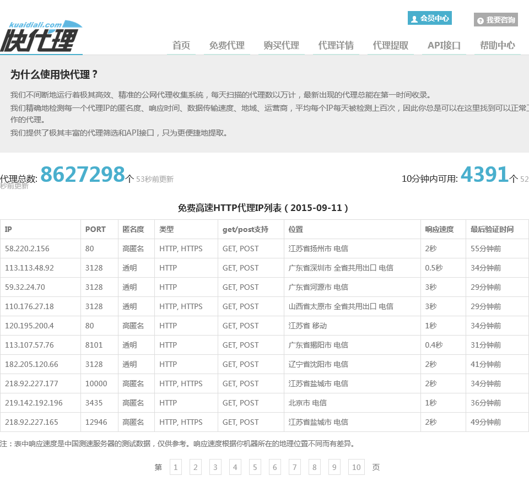Select location 江苏省 移动

(x=307, y=326)
